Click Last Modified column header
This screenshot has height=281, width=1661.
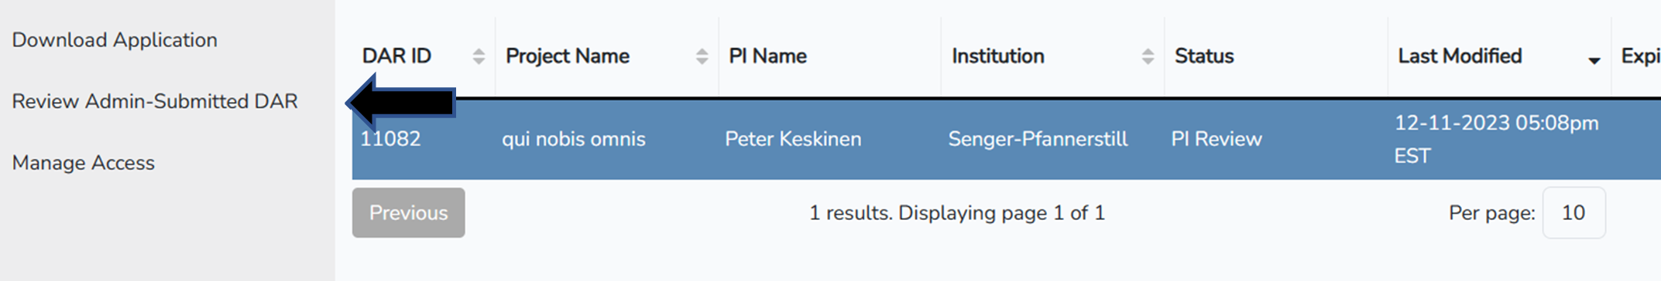[x=1460, y=56]
